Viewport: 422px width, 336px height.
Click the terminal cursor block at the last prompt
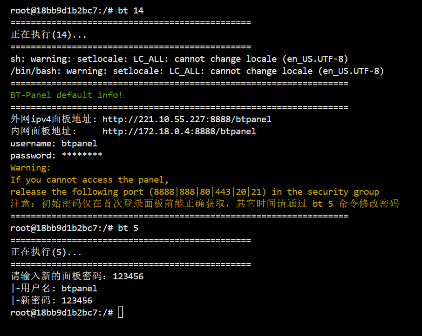[x=121, y=312]
